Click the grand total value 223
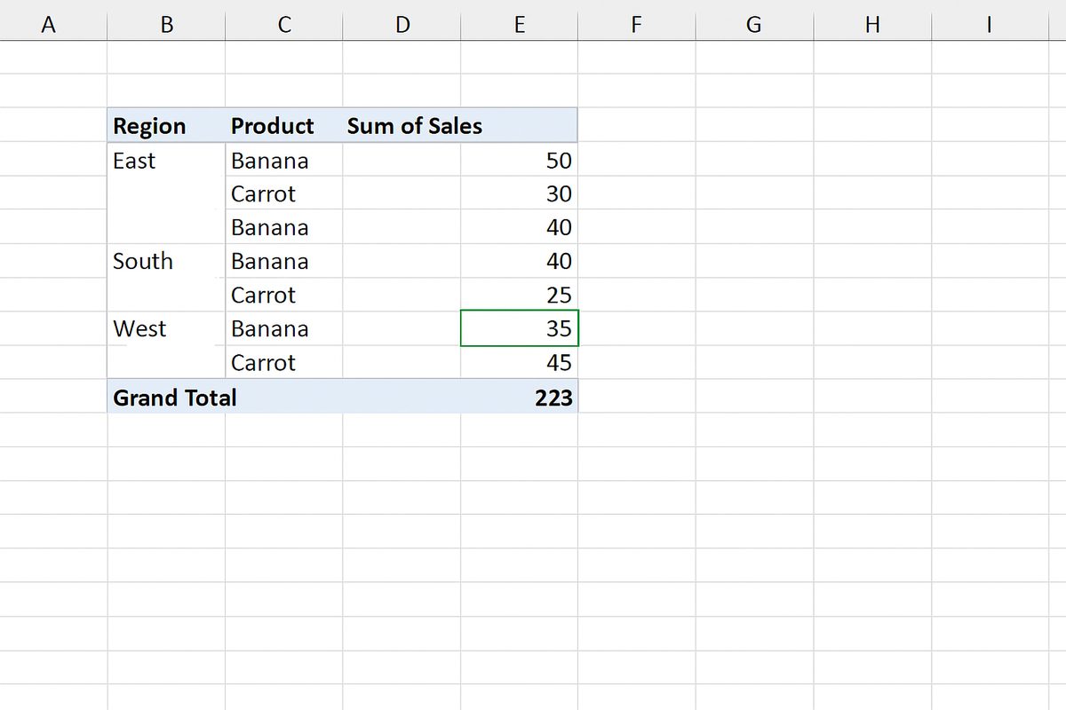The height and width of the screenshot is (710, 1066). pos(553,398)
